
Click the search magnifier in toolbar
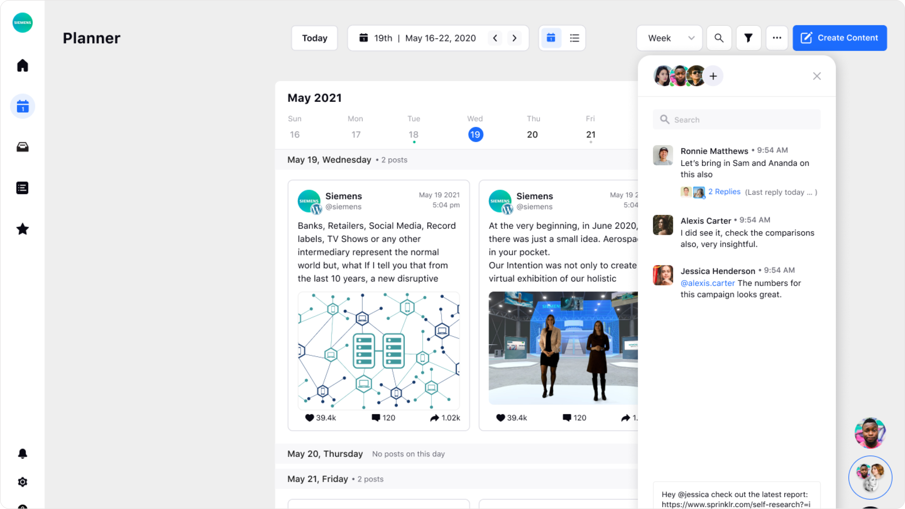(719, 38)
